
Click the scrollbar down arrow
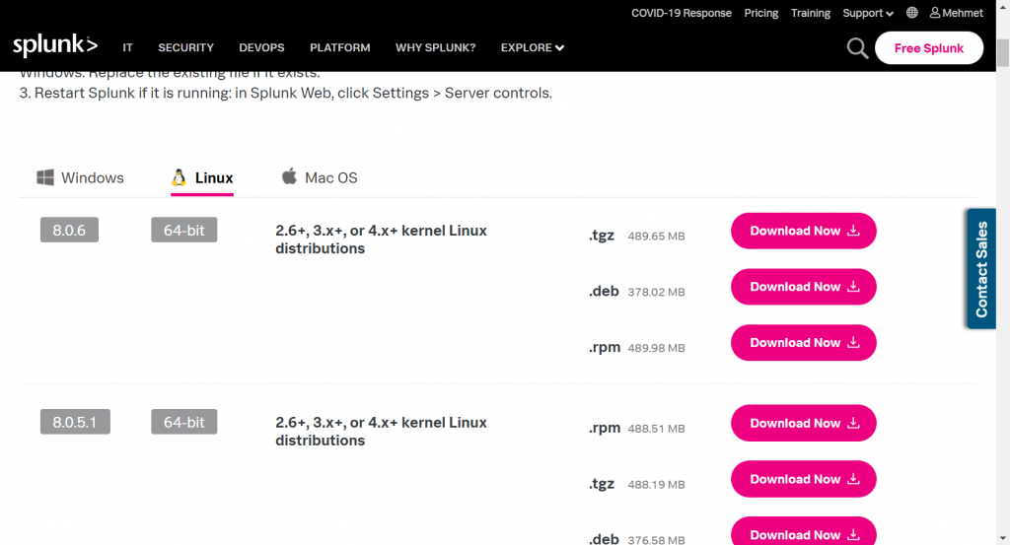1003,538
